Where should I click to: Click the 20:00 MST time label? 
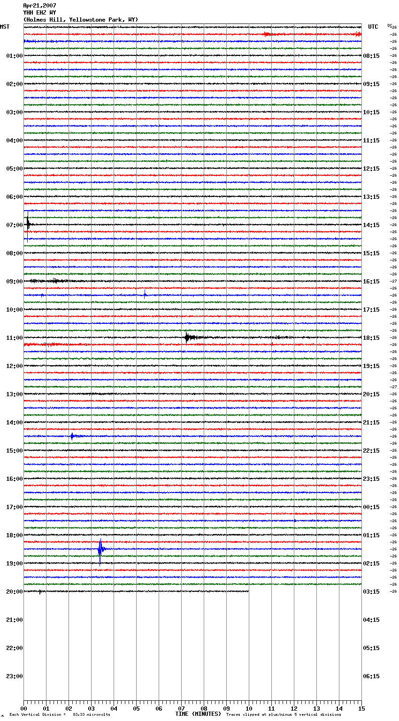15,592
